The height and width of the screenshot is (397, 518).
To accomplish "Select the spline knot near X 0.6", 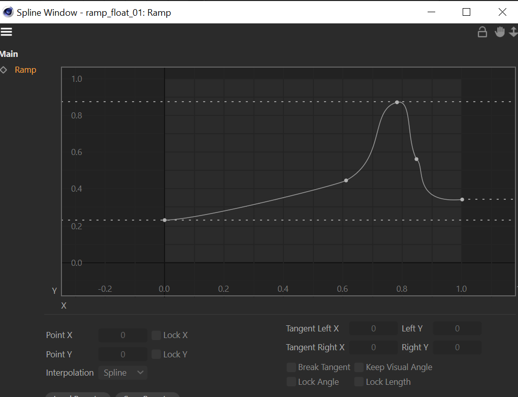I will click(x=346, y=180).
